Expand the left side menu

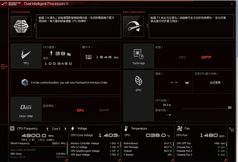tap(4, 66)
